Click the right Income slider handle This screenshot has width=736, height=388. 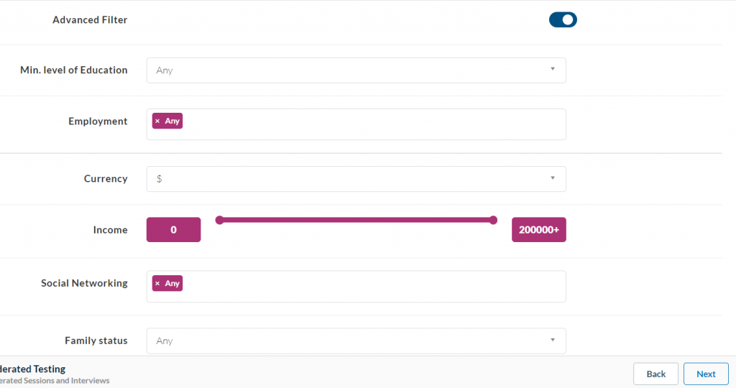click(493, 220)
